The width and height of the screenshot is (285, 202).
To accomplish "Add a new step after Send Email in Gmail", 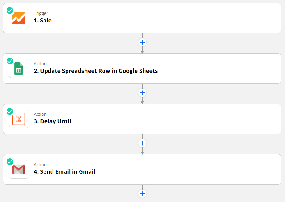I will click(x=142, y=194).
